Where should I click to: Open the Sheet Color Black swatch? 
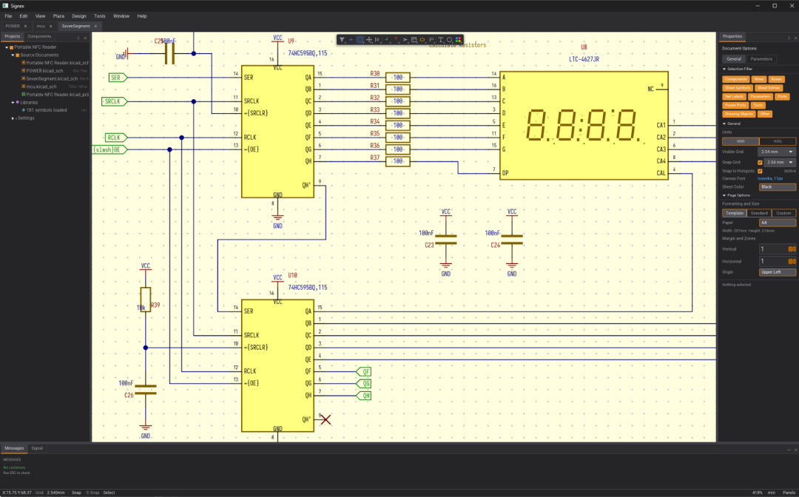coord(778,187)
